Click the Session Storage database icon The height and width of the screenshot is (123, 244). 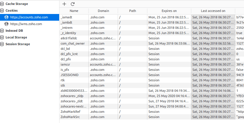[2, 44]
